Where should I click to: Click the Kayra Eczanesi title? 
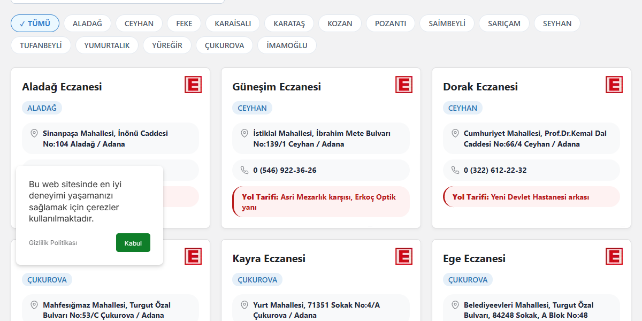point(269,258)
